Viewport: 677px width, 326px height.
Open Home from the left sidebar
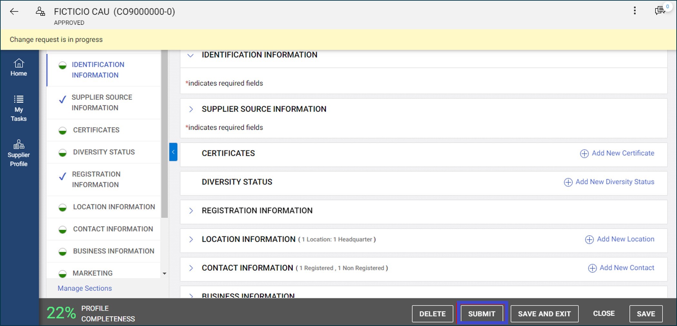coord(19,67)
